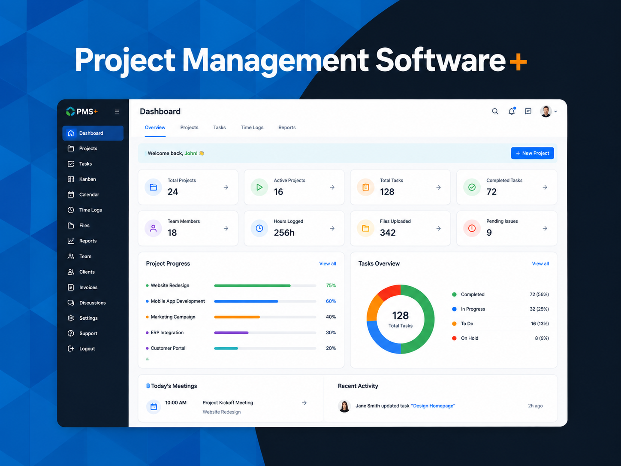Viewport: 621px width, 466px height.
Task: Click the ERP Integration project row
Action: coord(241,333)
